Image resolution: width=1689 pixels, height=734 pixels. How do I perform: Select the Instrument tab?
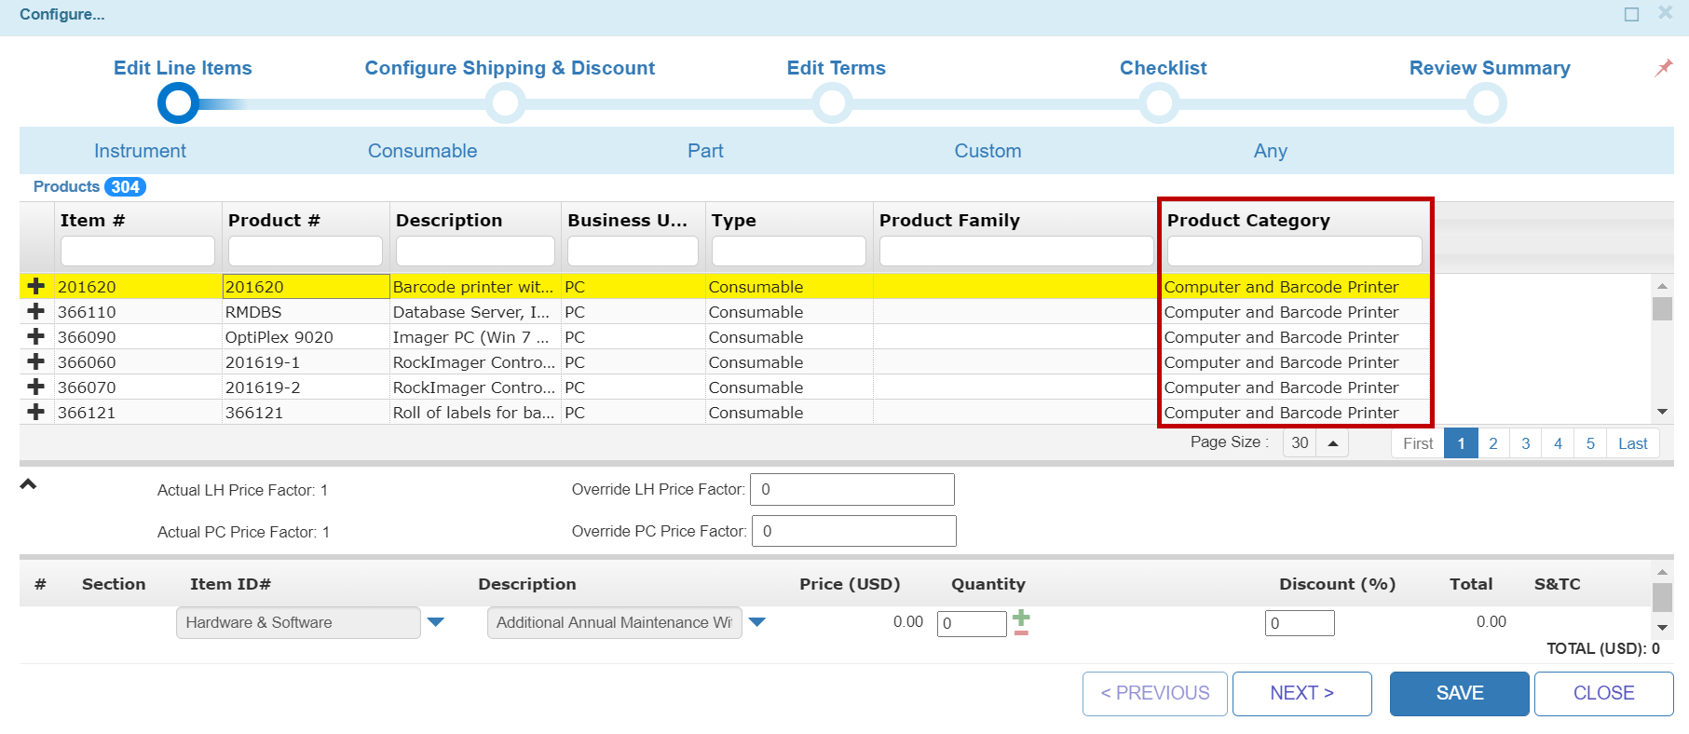tap(140, 151)
